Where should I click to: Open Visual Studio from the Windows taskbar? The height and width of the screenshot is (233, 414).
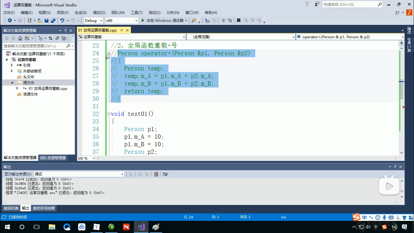coord(141,227)
